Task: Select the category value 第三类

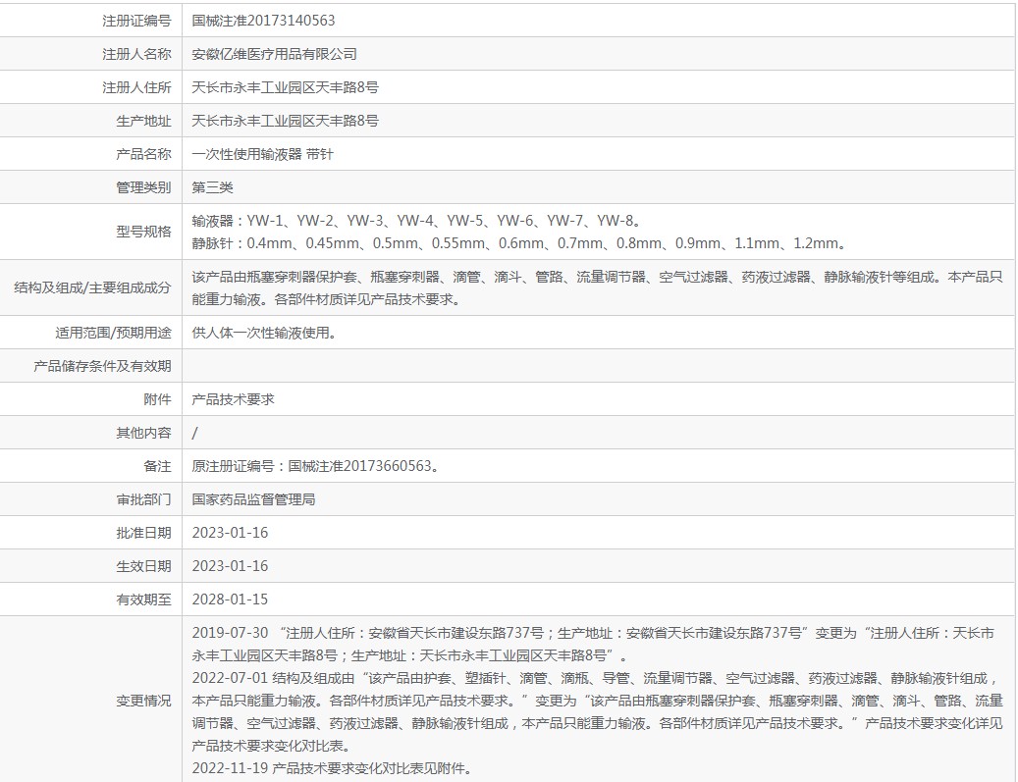Action: (212, 187)
